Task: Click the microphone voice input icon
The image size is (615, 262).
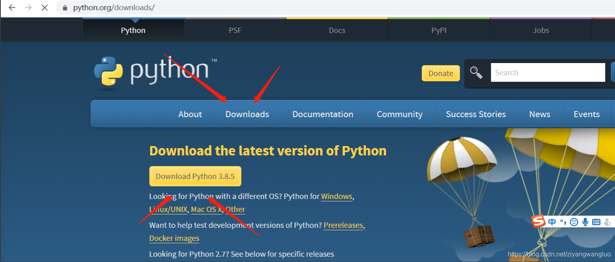Action: [585, 222]
